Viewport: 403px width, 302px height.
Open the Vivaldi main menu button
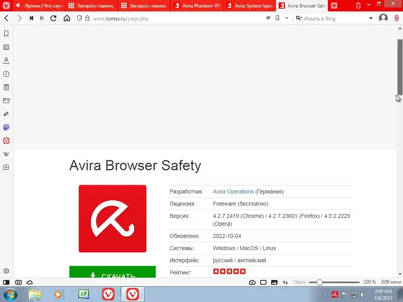pyautogui.click(x=6, y=6)
